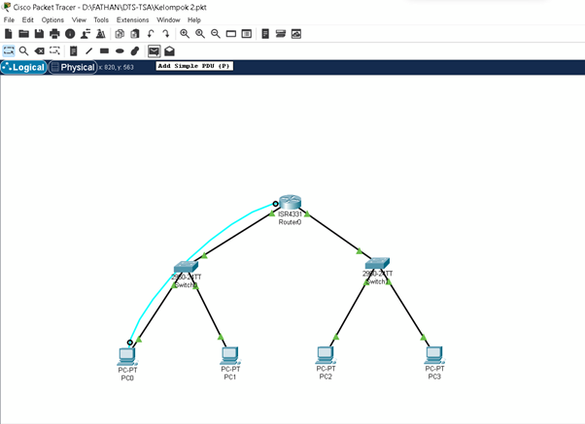Open a file with the folder icon
The height and width of the screenshot is (424, 585).
[24, 34]
